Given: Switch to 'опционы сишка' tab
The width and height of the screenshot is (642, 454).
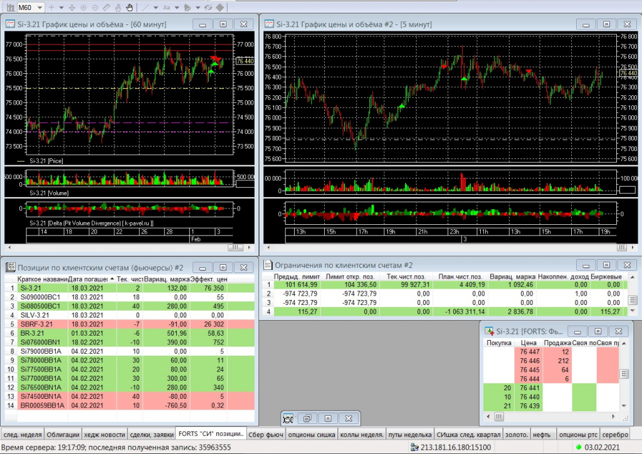Looking at the screenshot, I should tap(312, 435).
